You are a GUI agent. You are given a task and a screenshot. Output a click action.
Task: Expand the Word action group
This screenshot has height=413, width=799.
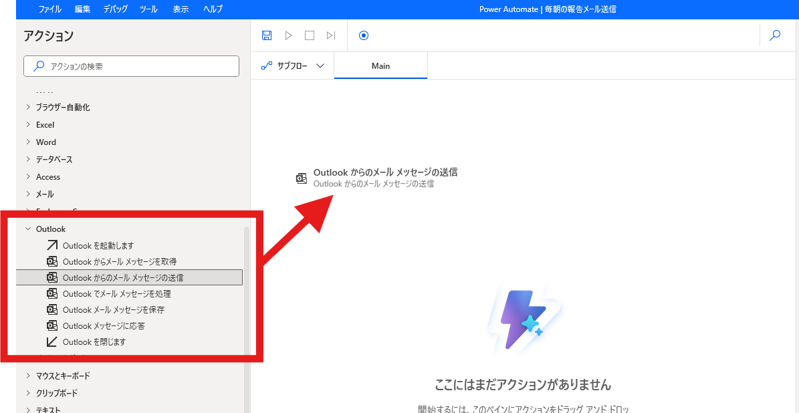[28, 142]
